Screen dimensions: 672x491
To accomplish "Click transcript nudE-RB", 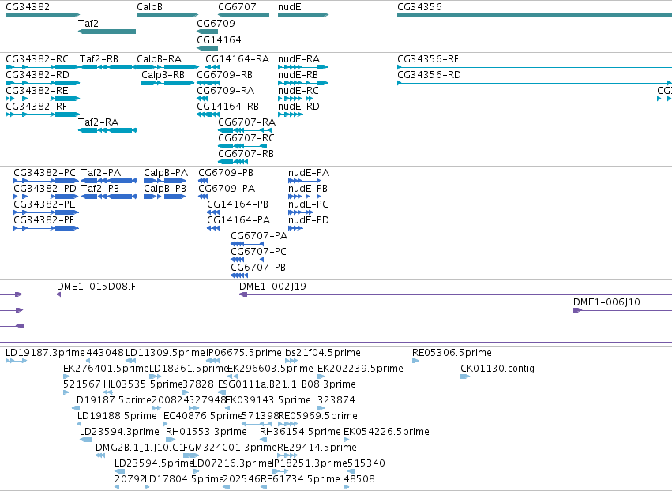I will point(303,83).
